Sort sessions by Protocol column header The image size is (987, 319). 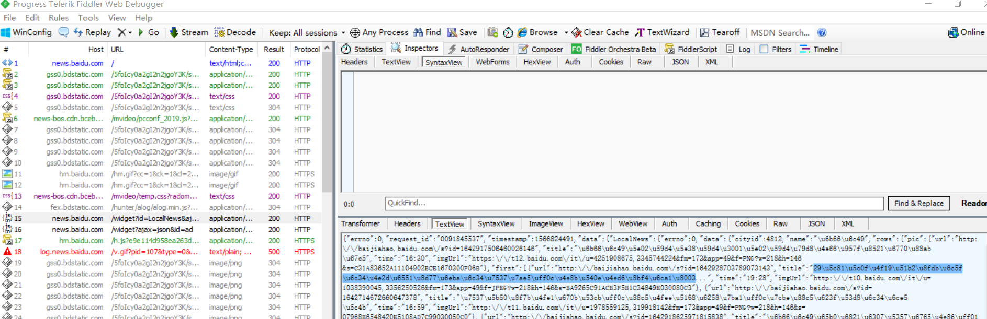click(307, 50)
